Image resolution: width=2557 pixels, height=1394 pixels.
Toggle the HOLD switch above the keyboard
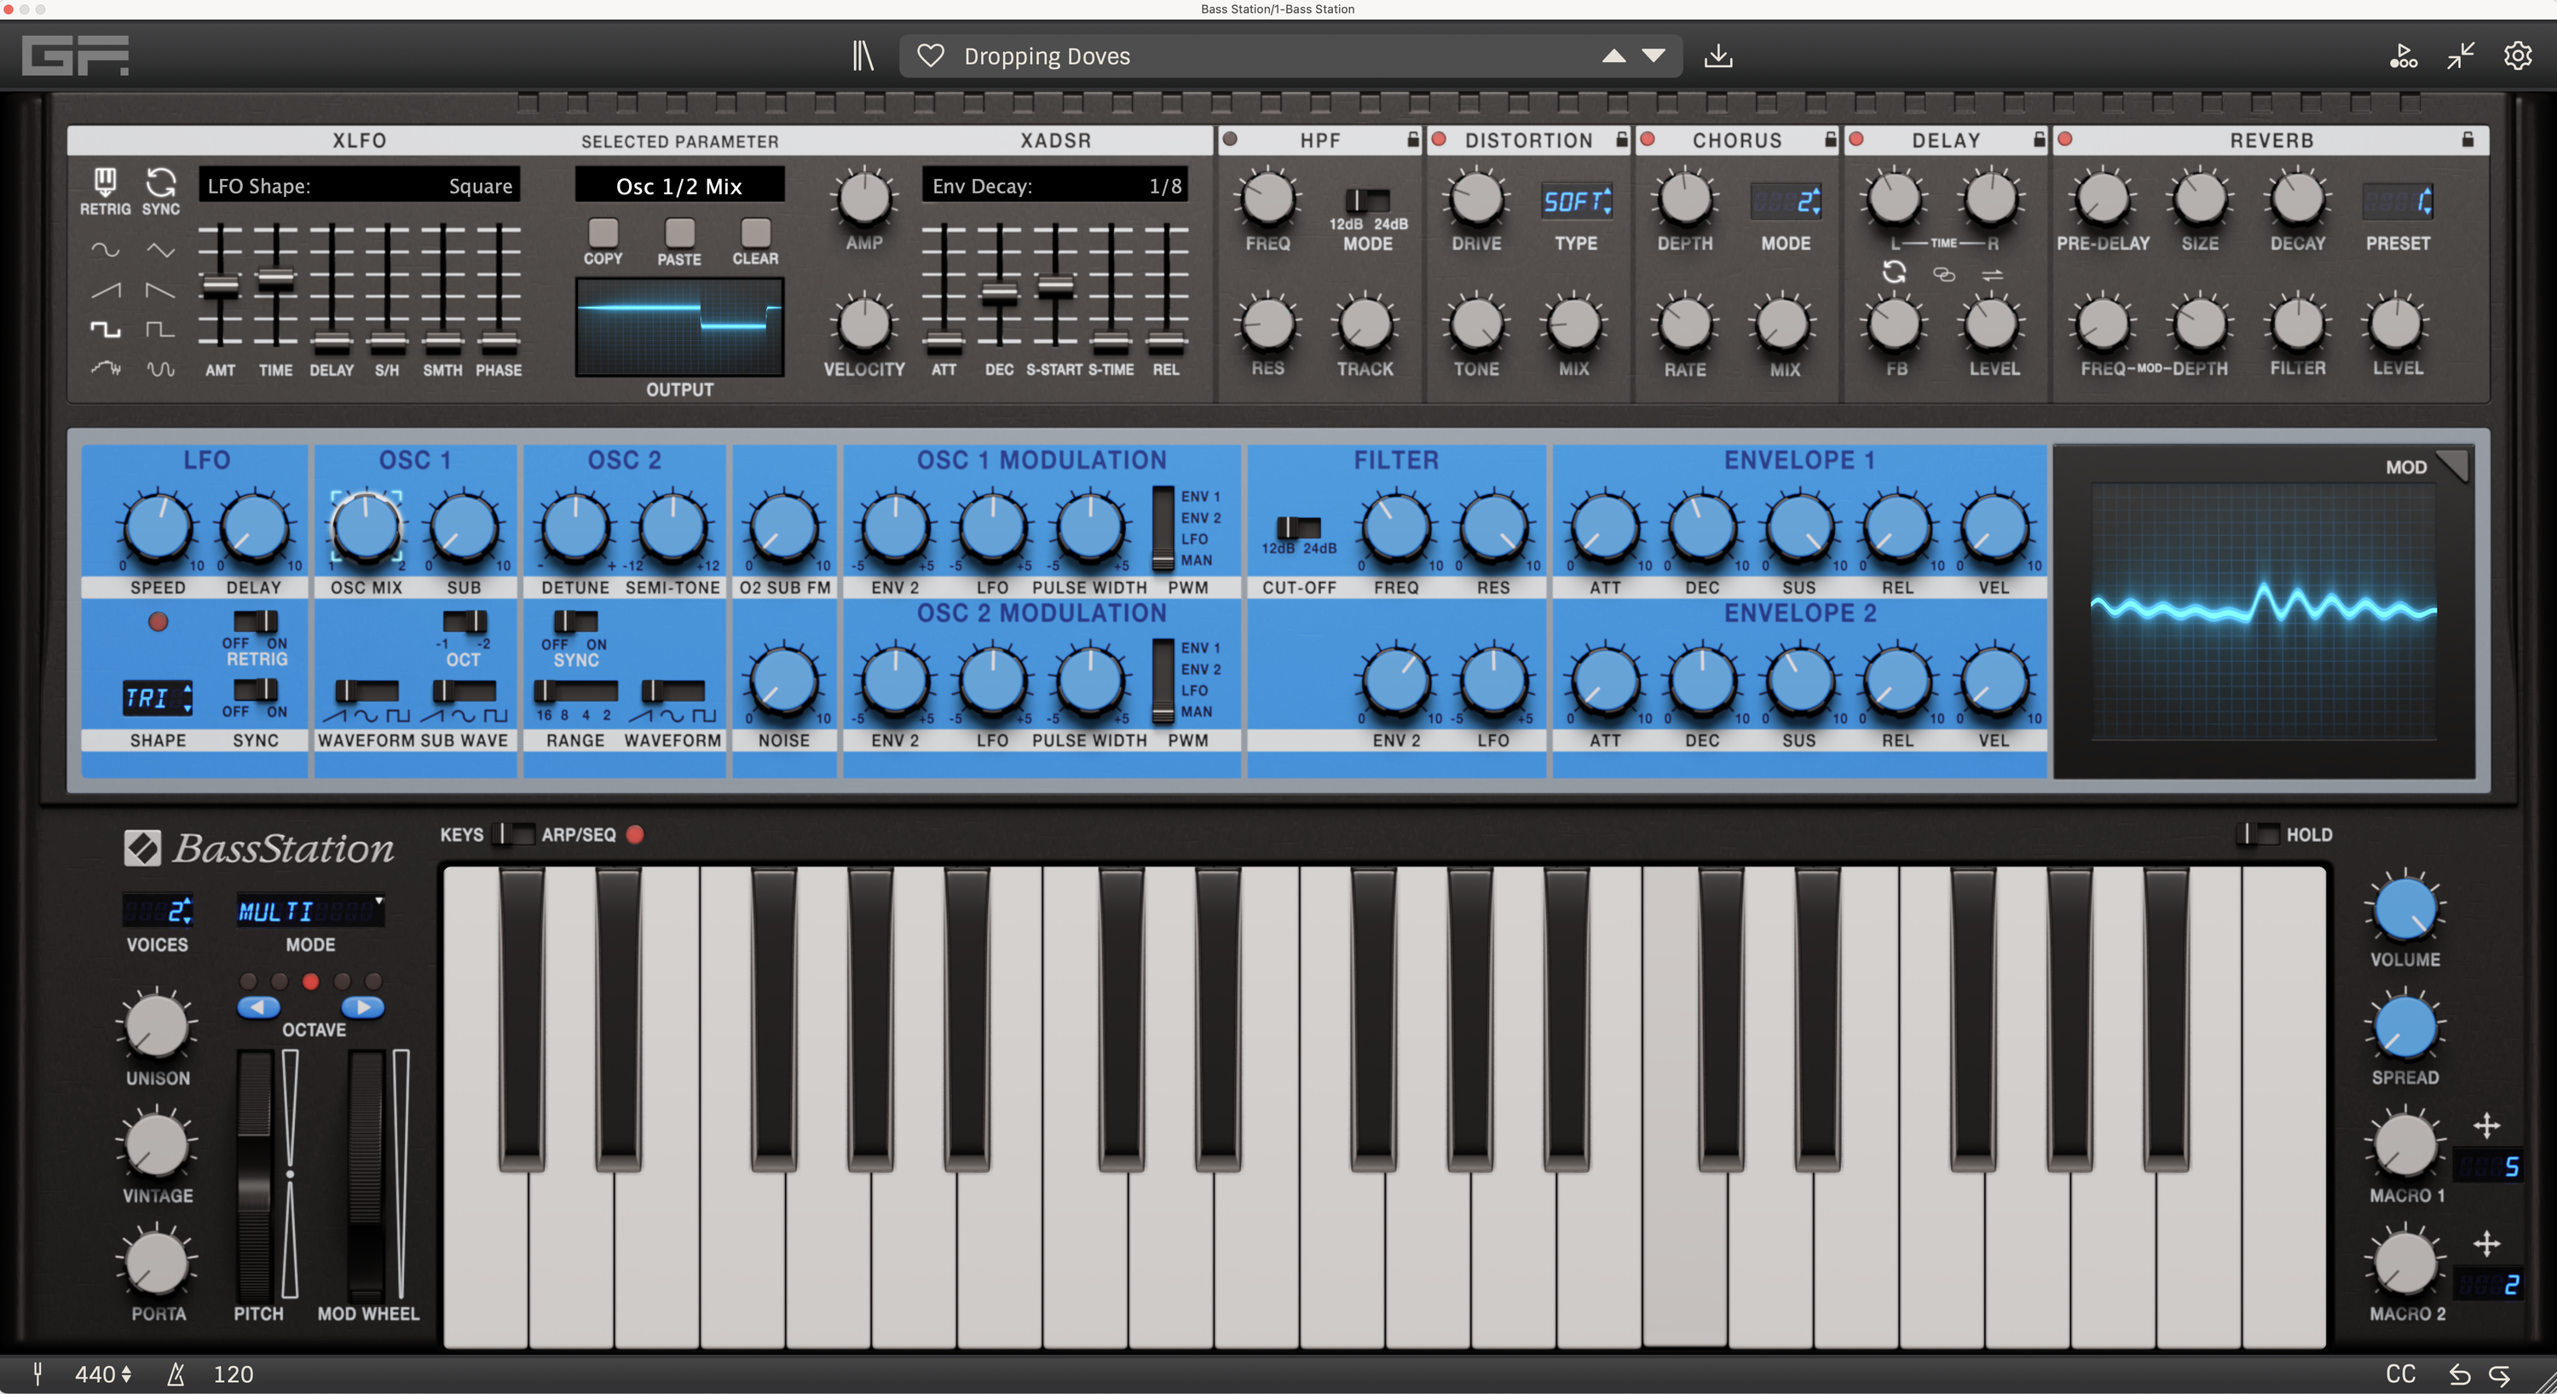pyautogui.click(x=2258, y=834)
